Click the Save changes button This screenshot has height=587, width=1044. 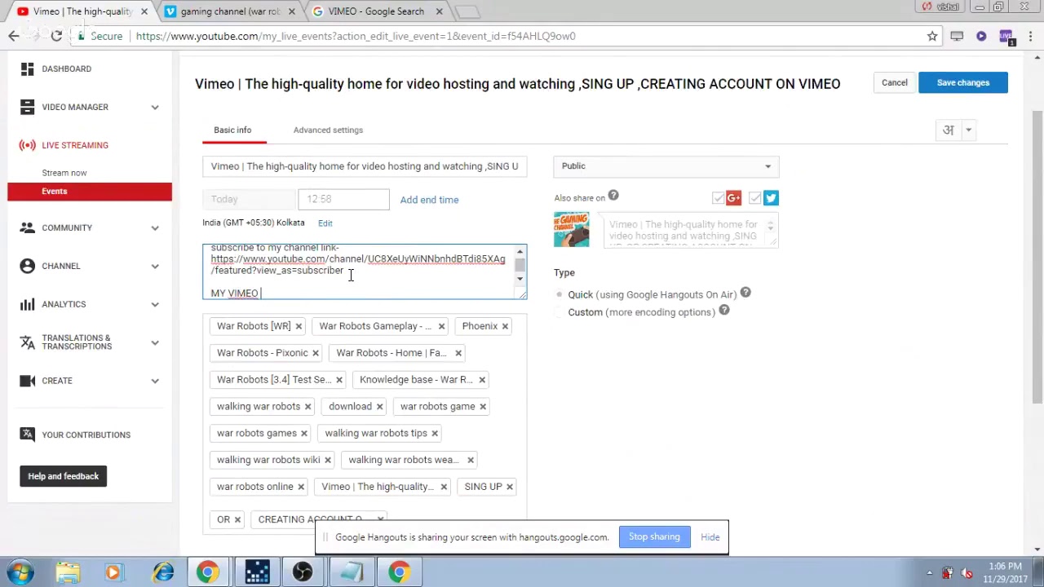(x=963, y=82)
